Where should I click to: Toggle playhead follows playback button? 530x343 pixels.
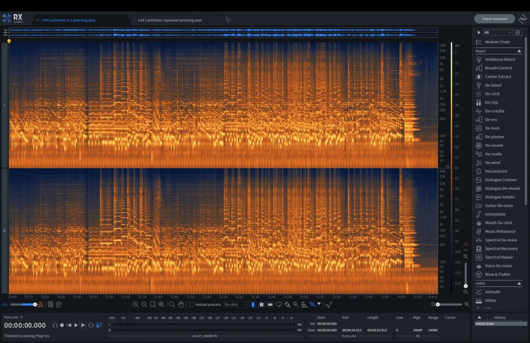pos(99,325)
